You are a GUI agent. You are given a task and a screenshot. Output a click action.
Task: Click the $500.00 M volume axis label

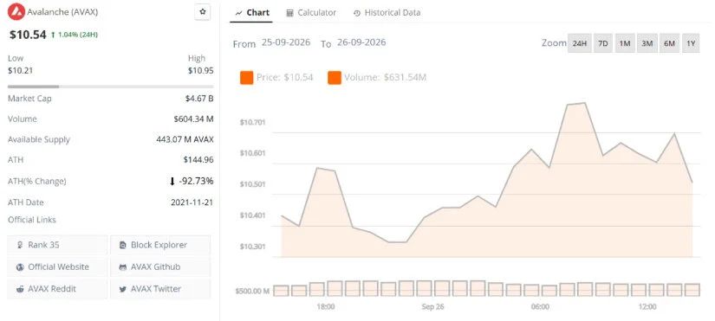252,291
